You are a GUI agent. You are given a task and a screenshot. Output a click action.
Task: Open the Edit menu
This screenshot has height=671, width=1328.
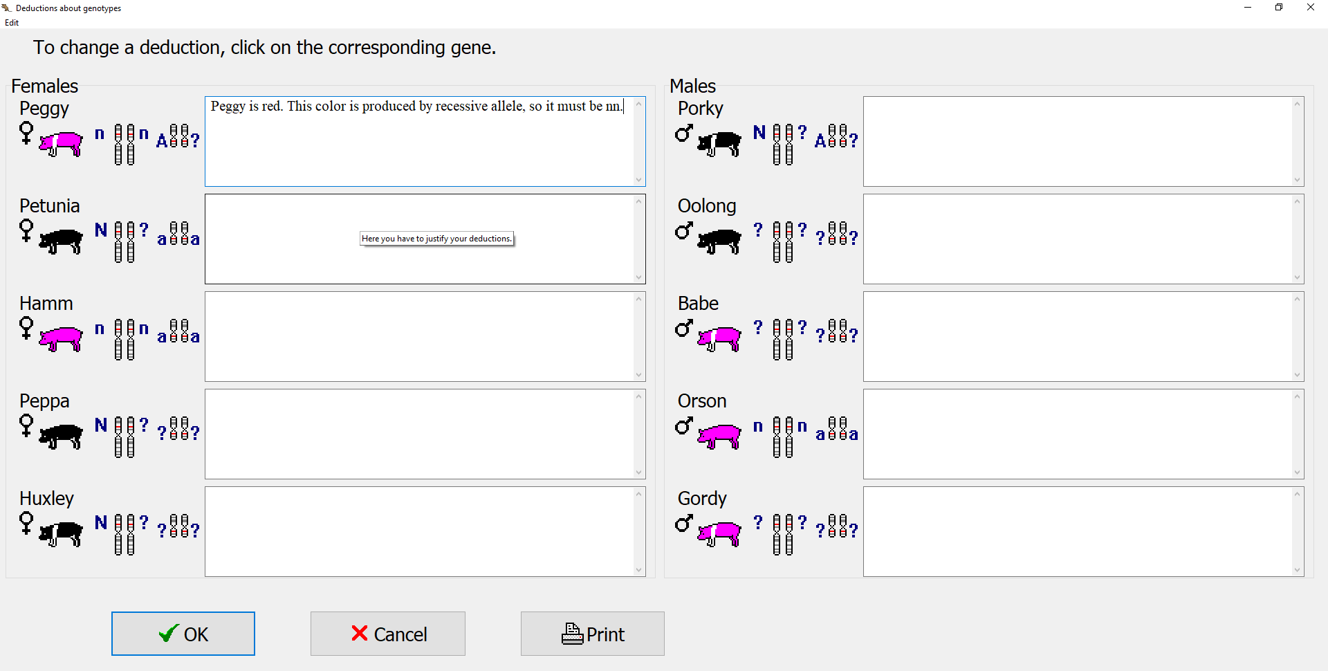tap(12, 23)
